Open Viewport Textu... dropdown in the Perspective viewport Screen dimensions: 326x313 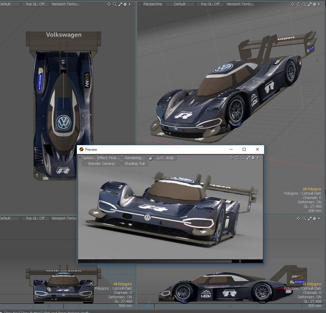pos(240,4)
